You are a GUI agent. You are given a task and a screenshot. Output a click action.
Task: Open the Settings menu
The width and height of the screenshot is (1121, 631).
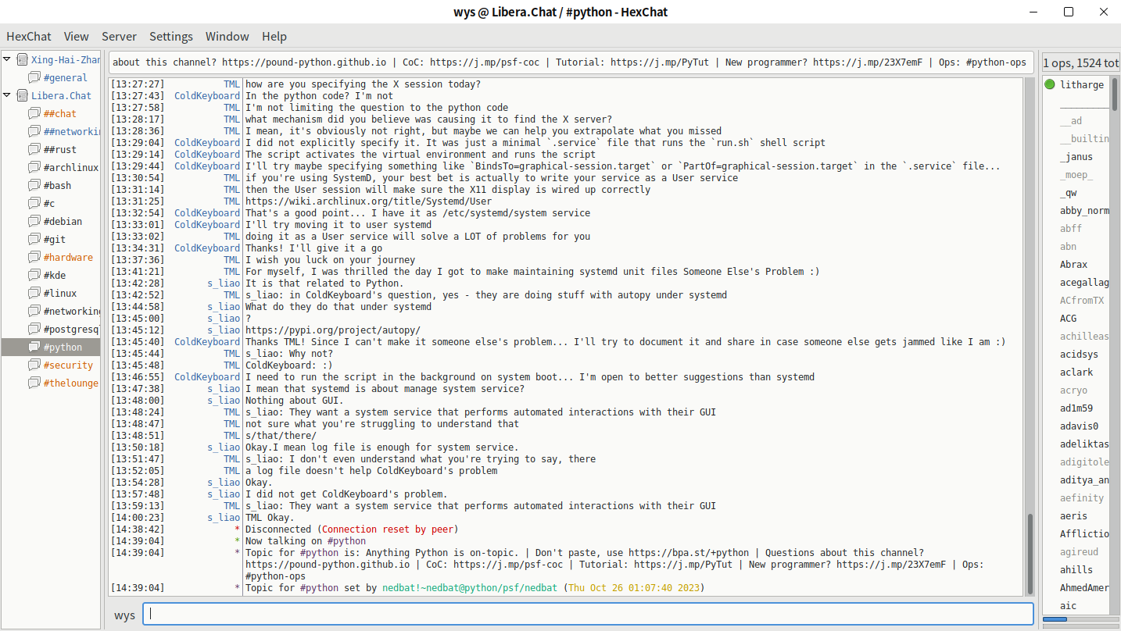click(x=170, y=37)
